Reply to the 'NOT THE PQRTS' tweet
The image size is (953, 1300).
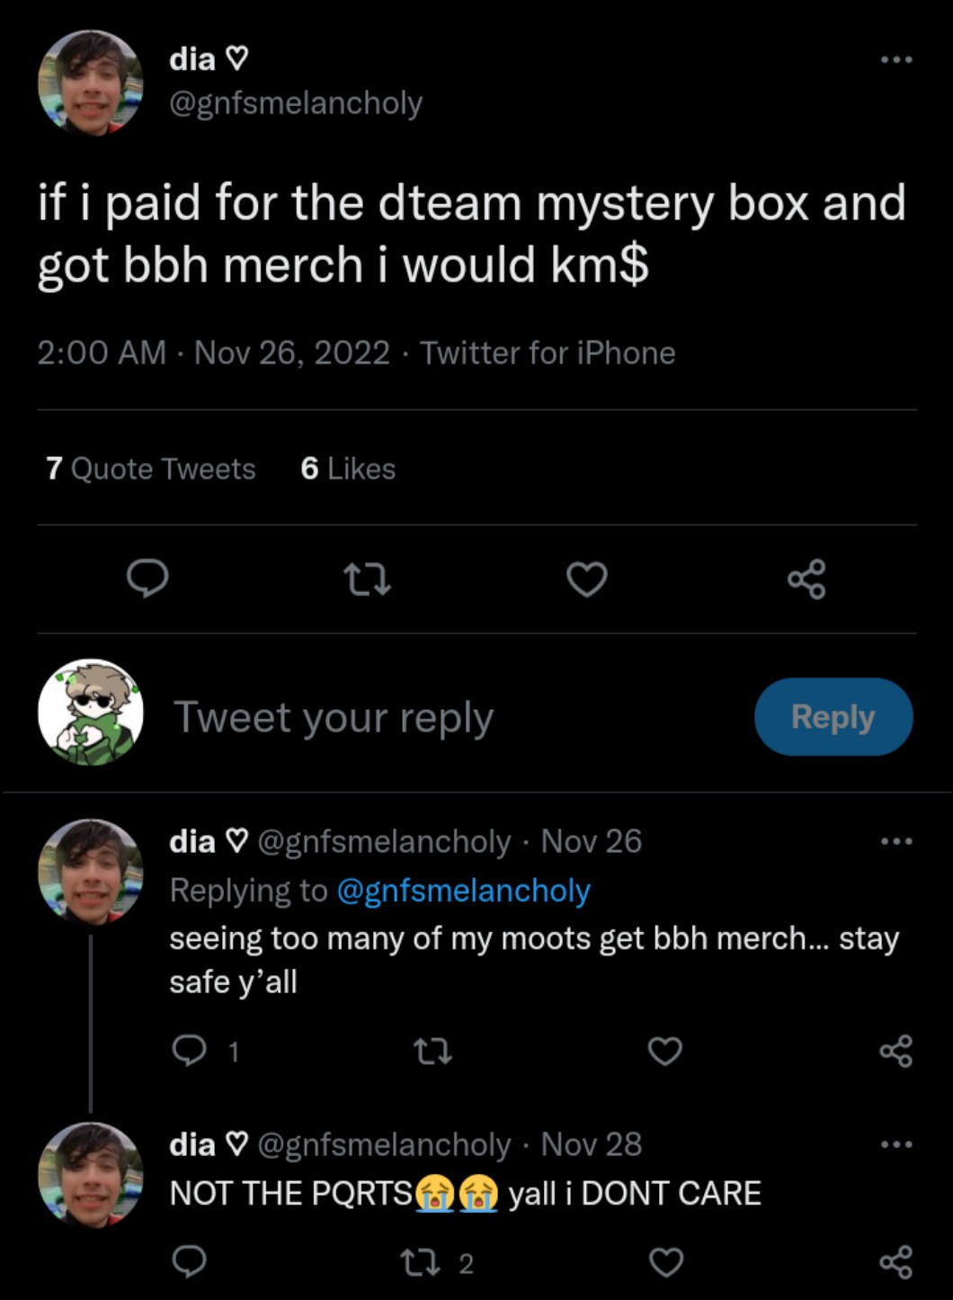click(190, 1262)
